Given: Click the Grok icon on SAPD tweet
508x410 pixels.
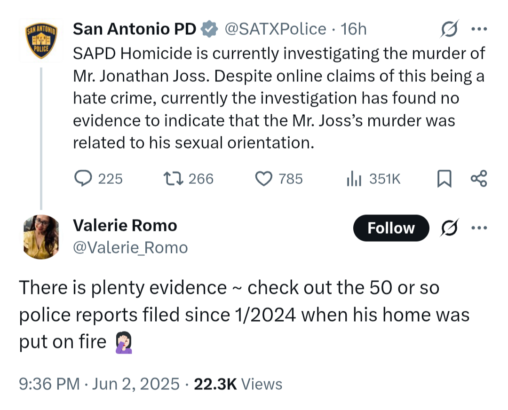Looking at the screenshot, I should 450,29.
